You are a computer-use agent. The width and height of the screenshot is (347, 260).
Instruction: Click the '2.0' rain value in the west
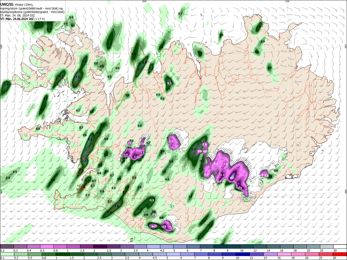(99, 133)
